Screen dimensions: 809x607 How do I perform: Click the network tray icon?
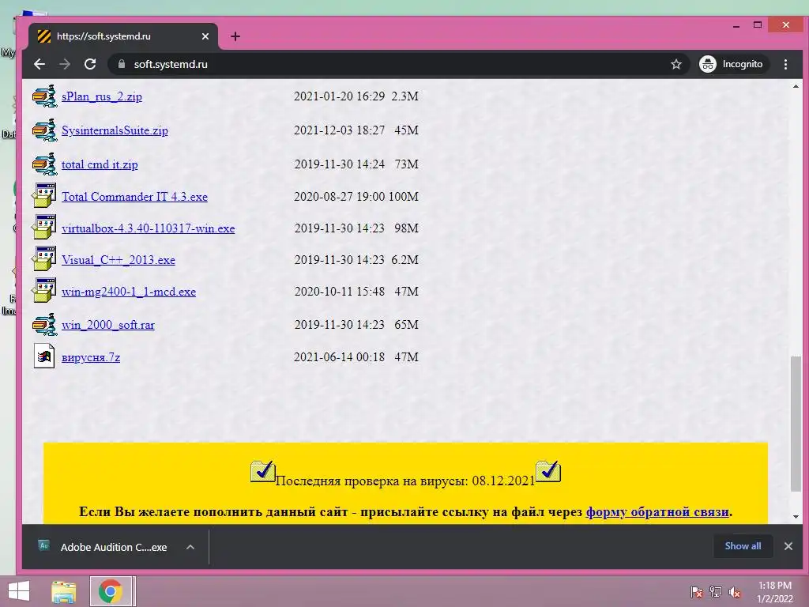pos(716,592)
